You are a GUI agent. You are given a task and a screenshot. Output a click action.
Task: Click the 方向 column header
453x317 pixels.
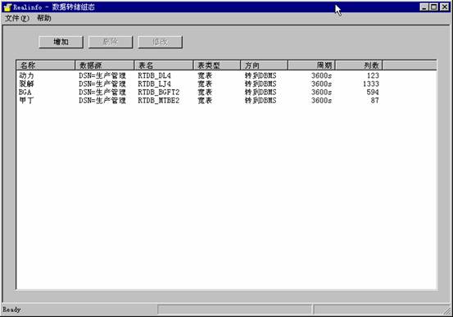point(264,66)
